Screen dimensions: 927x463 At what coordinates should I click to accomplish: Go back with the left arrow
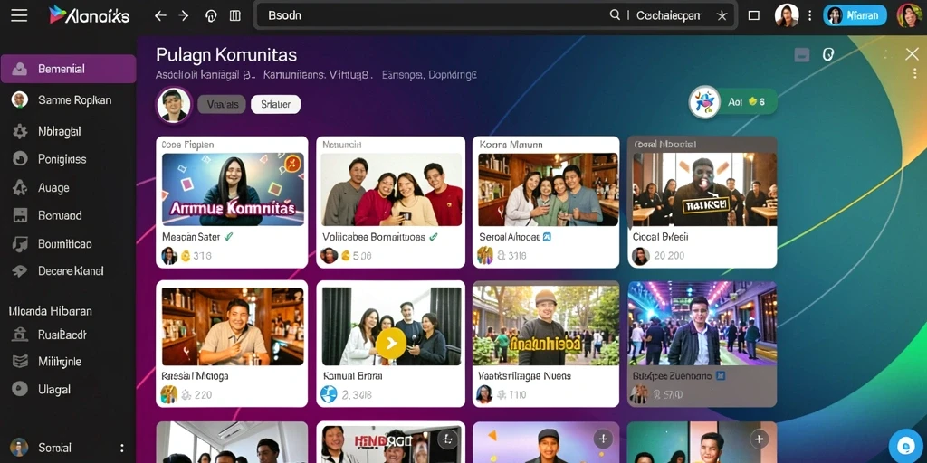pos(160,16)
